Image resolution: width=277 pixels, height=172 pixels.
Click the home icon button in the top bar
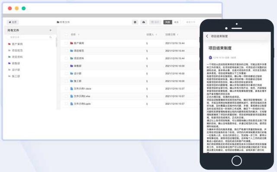13,22
